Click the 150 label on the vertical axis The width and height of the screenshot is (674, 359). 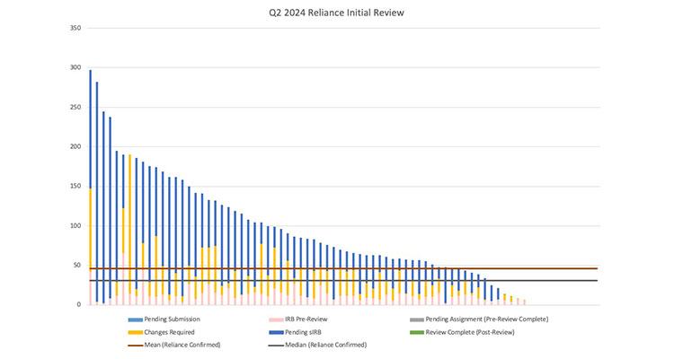pos(75,147)
